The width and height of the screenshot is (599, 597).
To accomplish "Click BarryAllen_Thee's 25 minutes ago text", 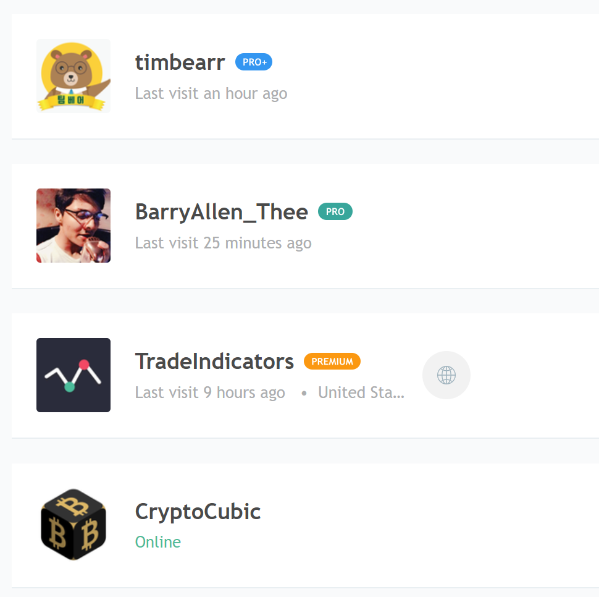I will 223,242.
